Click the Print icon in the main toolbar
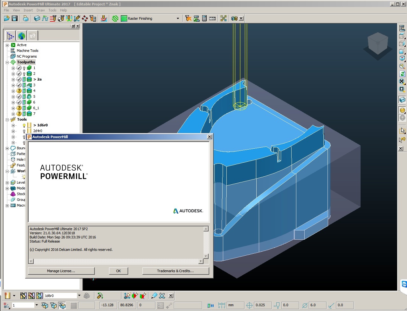 pyautogui.click(x=26, y=18)
